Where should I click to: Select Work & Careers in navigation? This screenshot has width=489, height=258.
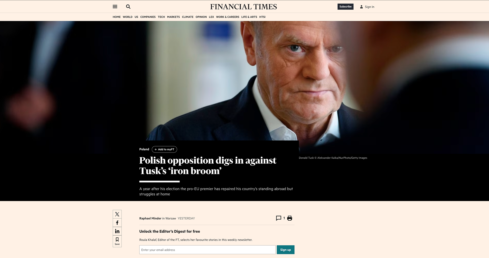[227, 17]
